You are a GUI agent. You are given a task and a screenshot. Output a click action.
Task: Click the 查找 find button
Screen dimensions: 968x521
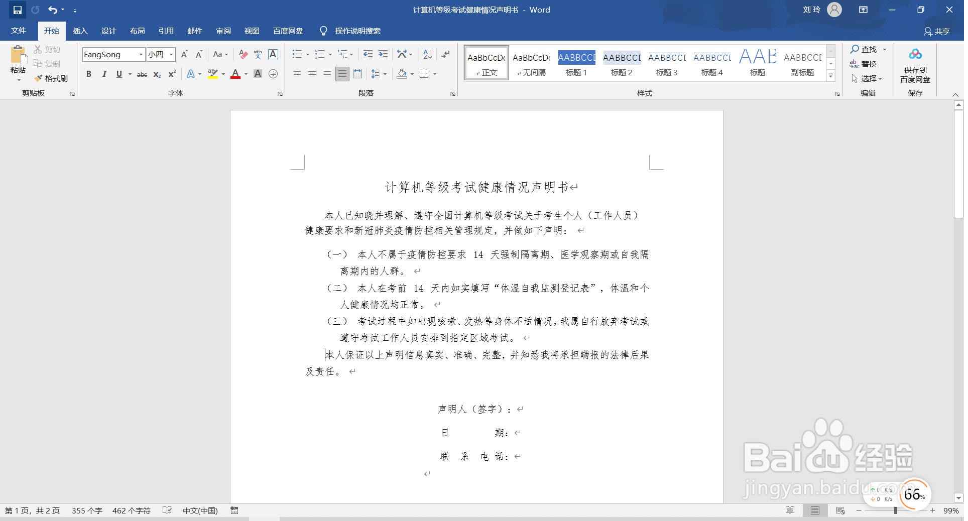[864, 49]
